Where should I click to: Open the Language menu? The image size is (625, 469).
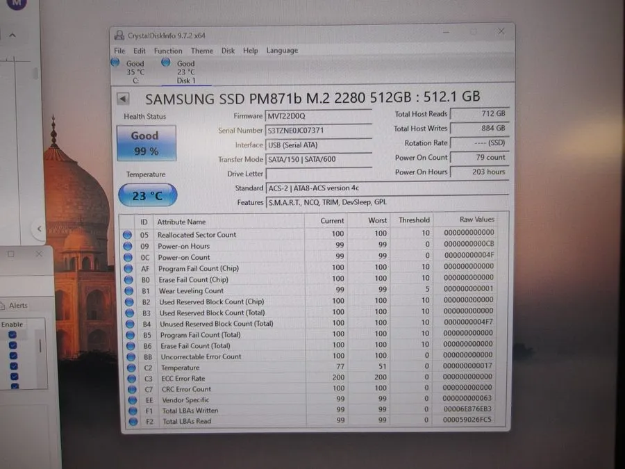click(282, 51)
